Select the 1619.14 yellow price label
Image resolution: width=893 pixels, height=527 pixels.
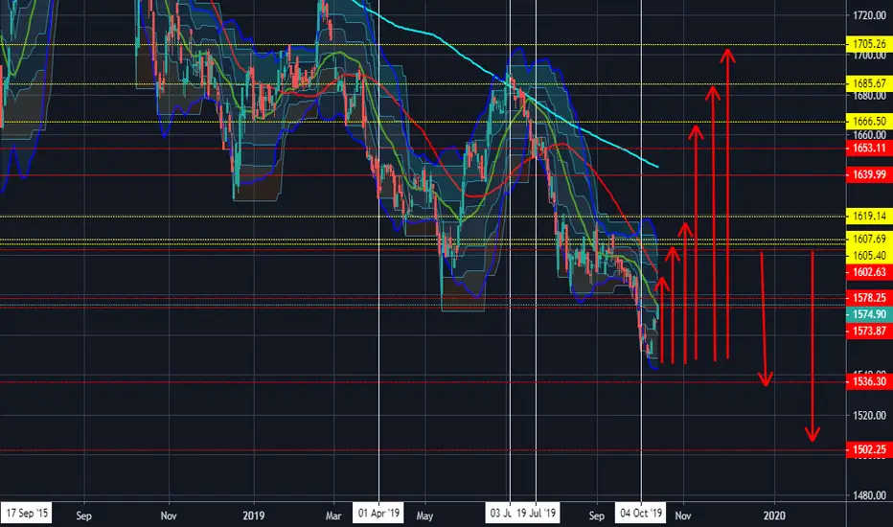869,216
